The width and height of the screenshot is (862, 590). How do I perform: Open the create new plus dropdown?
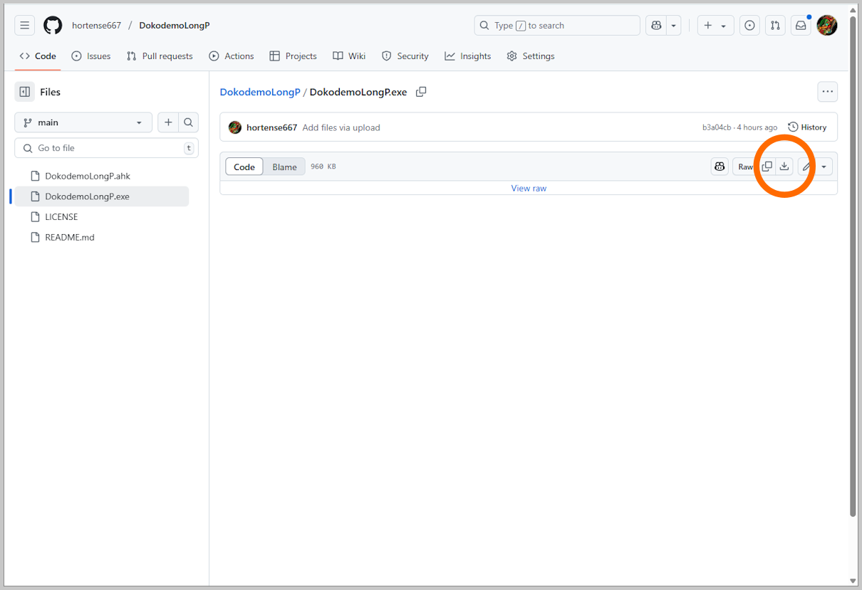(715, 26)
